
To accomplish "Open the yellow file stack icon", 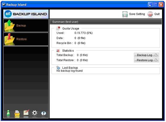I will point(17,114).
